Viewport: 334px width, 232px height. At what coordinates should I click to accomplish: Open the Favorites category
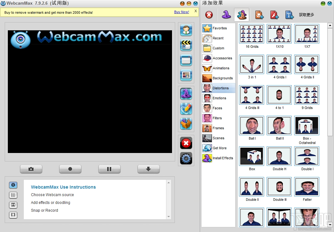coord(218,28)
